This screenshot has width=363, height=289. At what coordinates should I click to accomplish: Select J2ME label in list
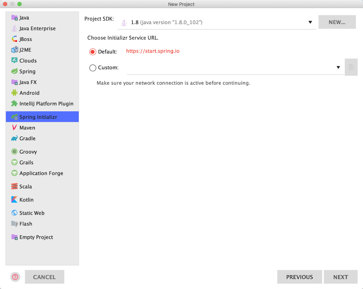click(x=25, y=50)
